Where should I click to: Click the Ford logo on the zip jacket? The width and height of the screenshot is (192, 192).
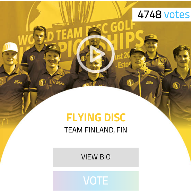[x=149, y=82]
